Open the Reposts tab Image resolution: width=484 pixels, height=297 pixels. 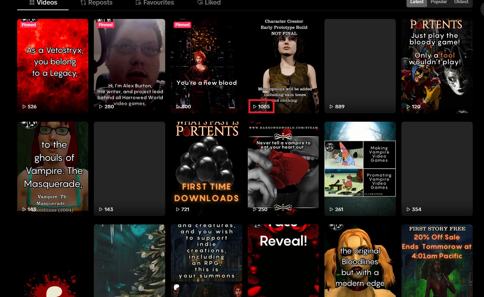click(96, 3)
